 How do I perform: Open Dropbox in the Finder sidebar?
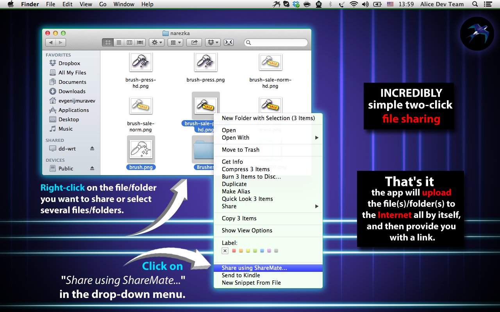point(69,63)
